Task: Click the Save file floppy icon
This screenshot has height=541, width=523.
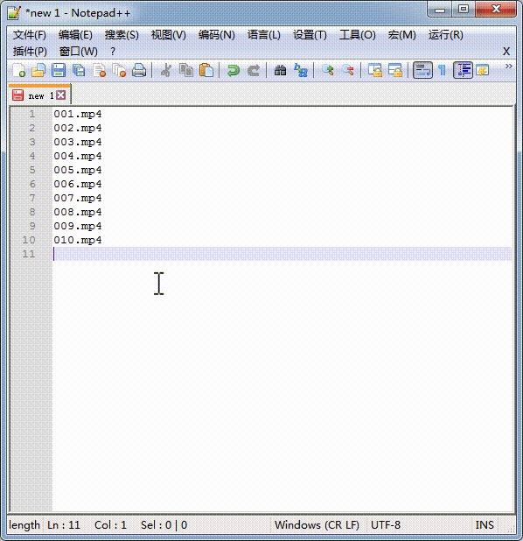Action: 59,70
